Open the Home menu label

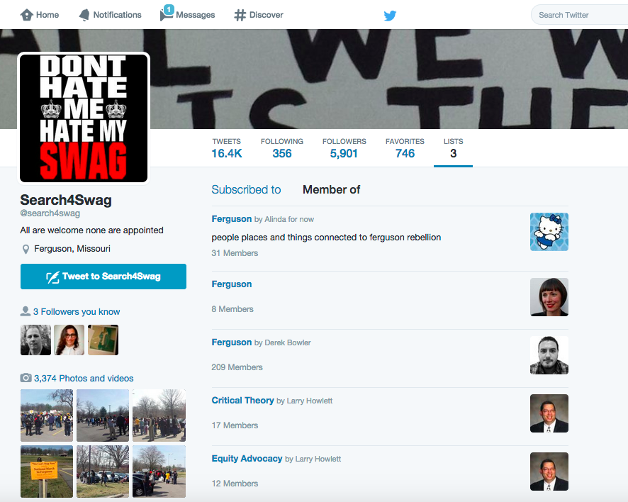tap(47, 15)
